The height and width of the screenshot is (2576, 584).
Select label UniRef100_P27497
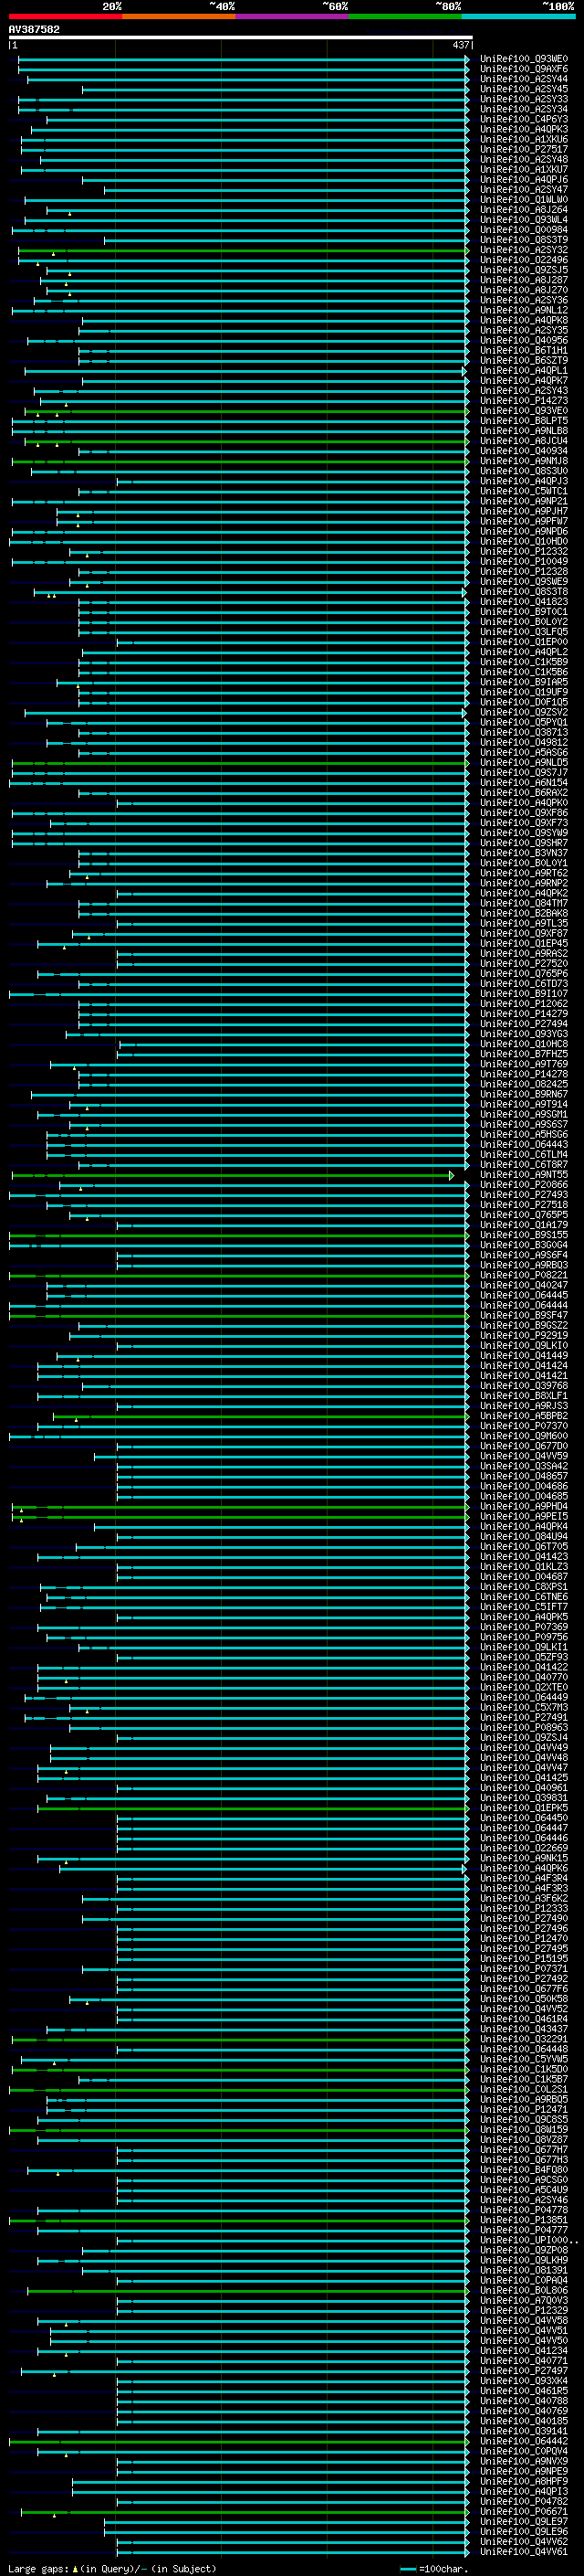(523, 2371)
